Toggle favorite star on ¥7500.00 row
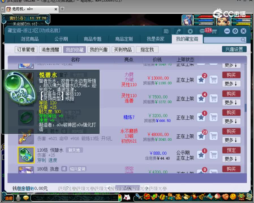The image size is (254, 203). (x=201, y=98)
